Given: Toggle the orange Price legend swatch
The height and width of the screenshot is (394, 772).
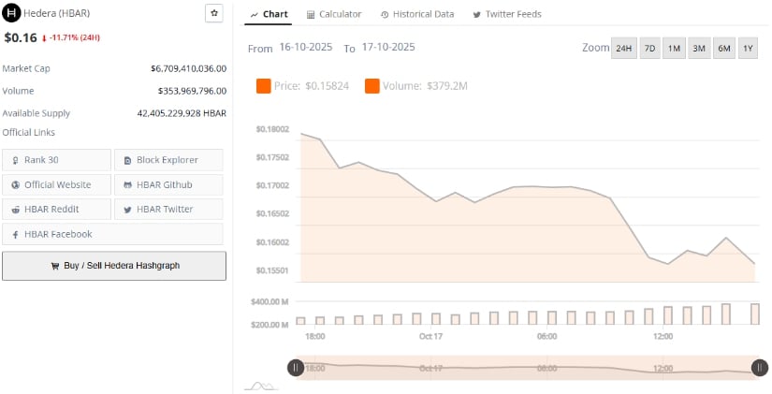Looking at the screenshot, I should [x=264, y=86].
